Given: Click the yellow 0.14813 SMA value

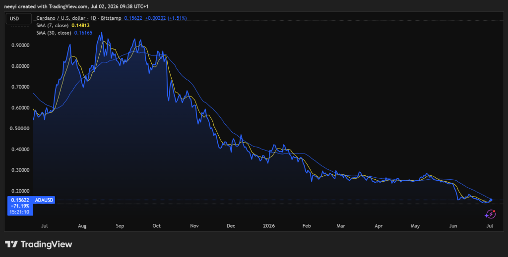Looking at the screenshot, I should pos(80,25).
